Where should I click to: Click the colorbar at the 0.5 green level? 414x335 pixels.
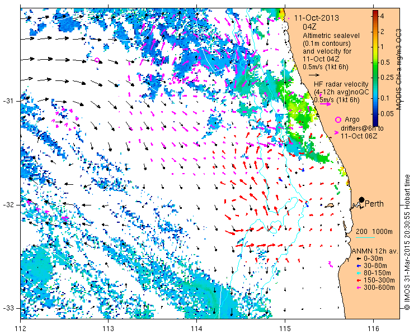pos(375,63)
